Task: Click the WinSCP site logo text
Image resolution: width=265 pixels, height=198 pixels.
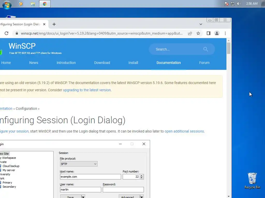Action: tap(22, 46)
